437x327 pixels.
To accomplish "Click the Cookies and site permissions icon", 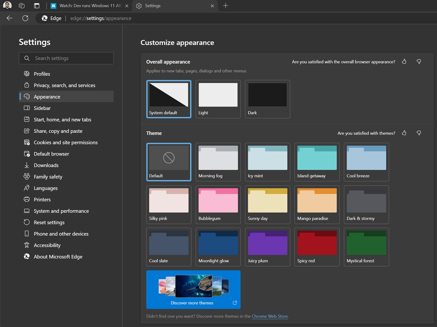I will tap(27, 142).
